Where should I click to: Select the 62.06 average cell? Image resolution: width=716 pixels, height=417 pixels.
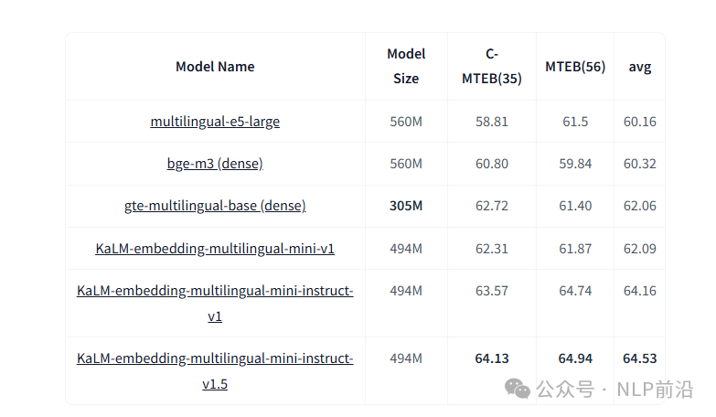[x=640, y=206]
